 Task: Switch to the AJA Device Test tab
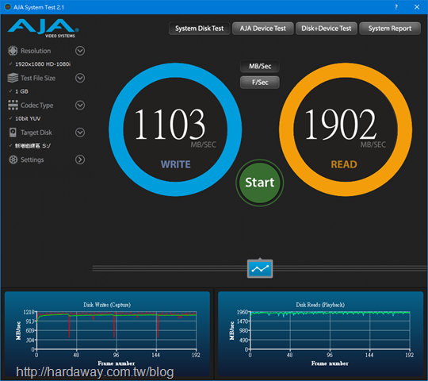[x=263, y=29]
